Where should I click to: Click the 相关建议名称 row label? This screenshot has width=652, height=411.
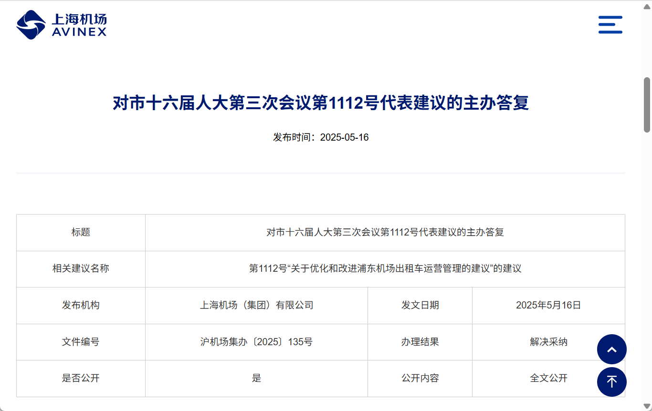click(81, 268)
